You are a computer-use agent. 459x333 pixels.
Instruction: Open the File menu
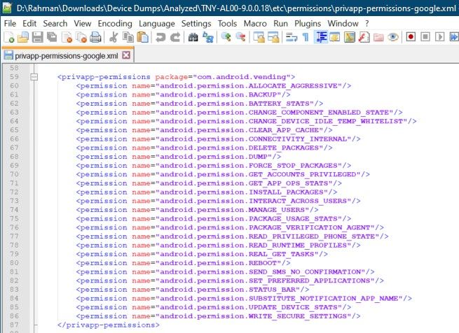click(x=10, y=23)
